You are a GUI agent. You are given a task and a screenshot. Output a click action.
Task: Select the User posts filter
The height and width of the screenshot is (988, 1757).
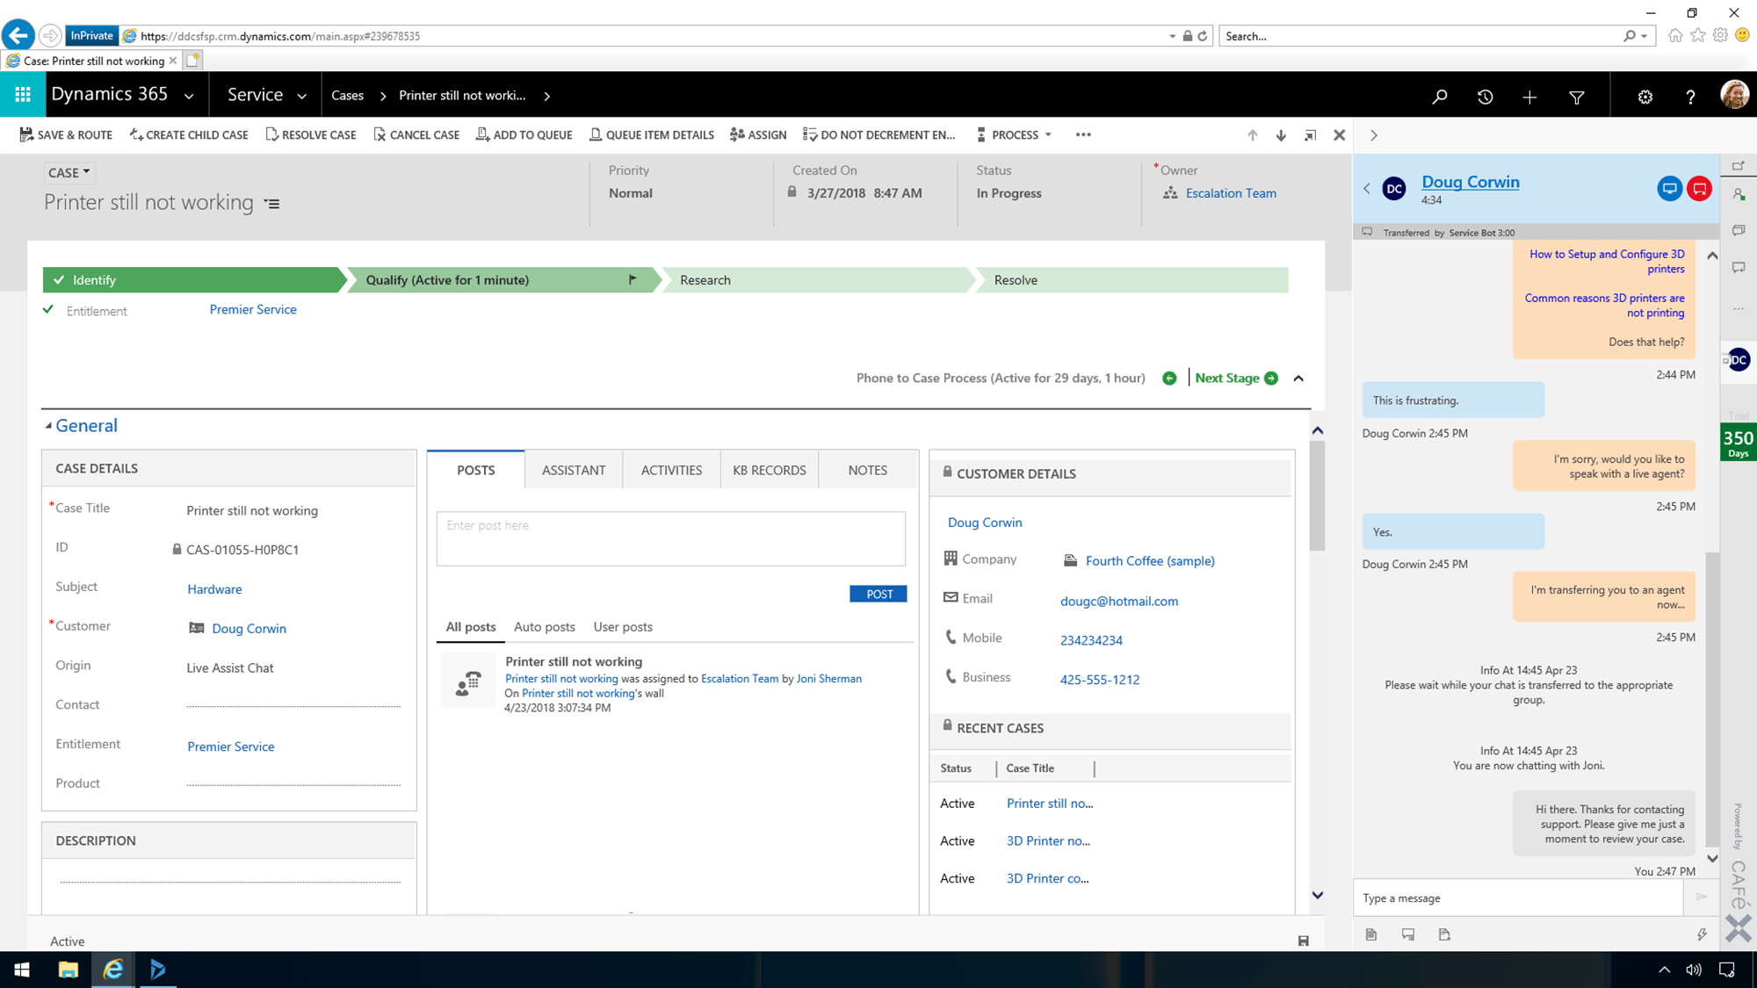point(623,627)
